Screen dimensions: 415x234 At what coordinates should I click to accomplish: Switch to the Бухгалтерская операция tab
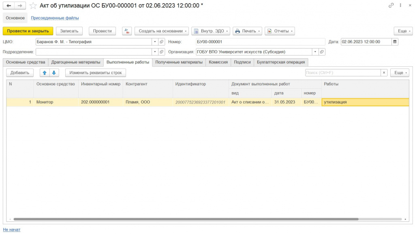click(x=281, y=62)
